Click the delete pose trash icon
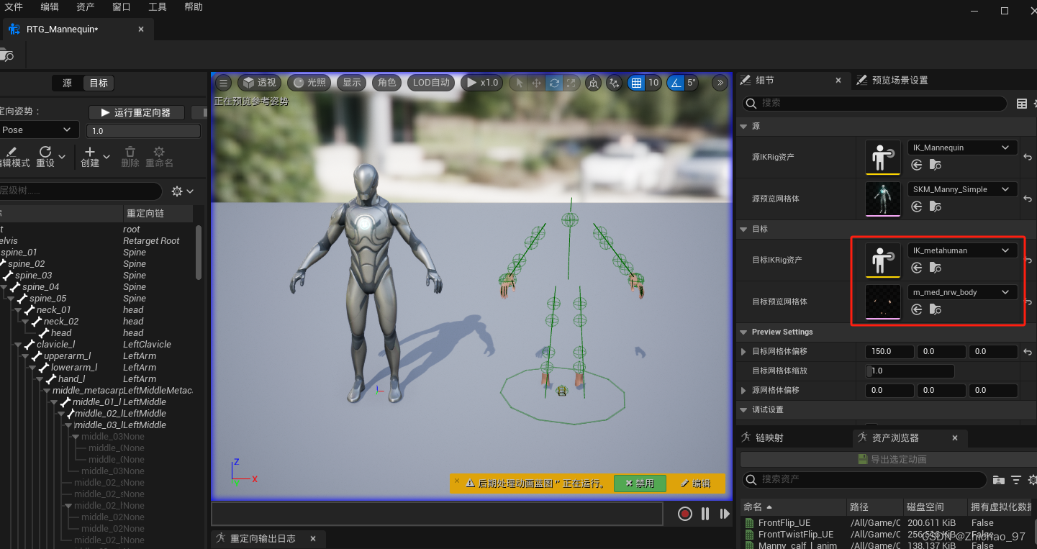The image size is (1037, 549). [x=130, y=156]
